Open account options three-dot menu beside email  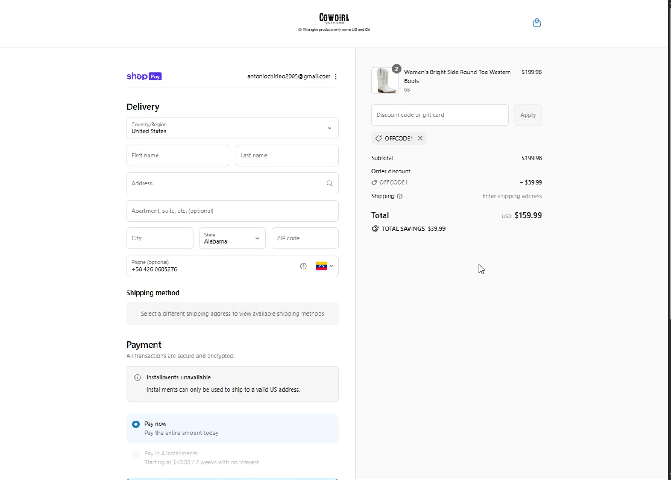(x=336, y=76)
